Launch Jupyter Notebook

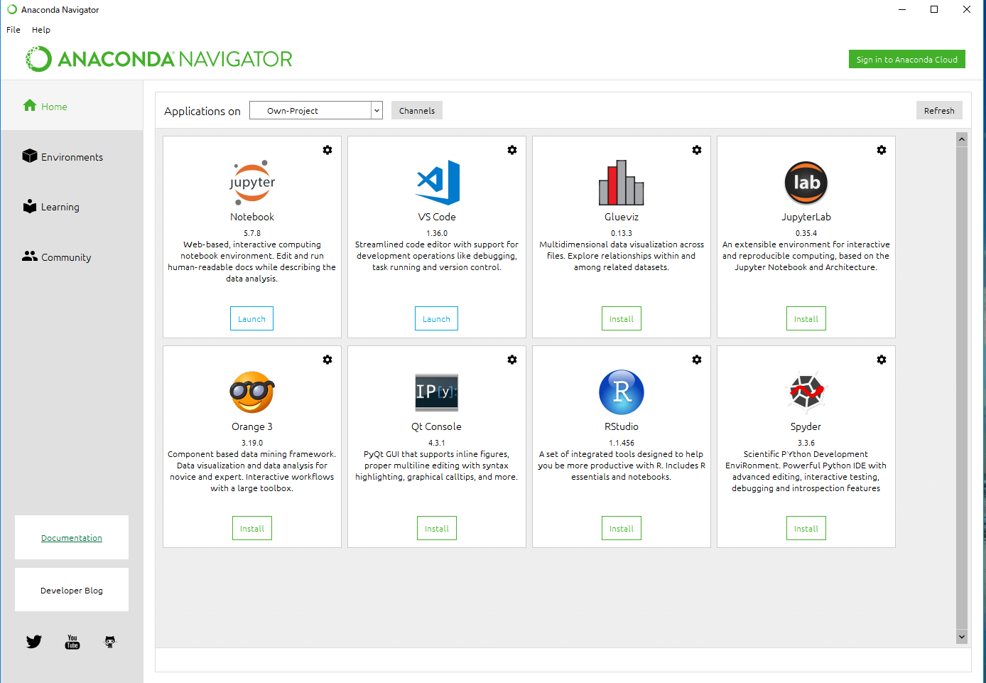point(251,318)
